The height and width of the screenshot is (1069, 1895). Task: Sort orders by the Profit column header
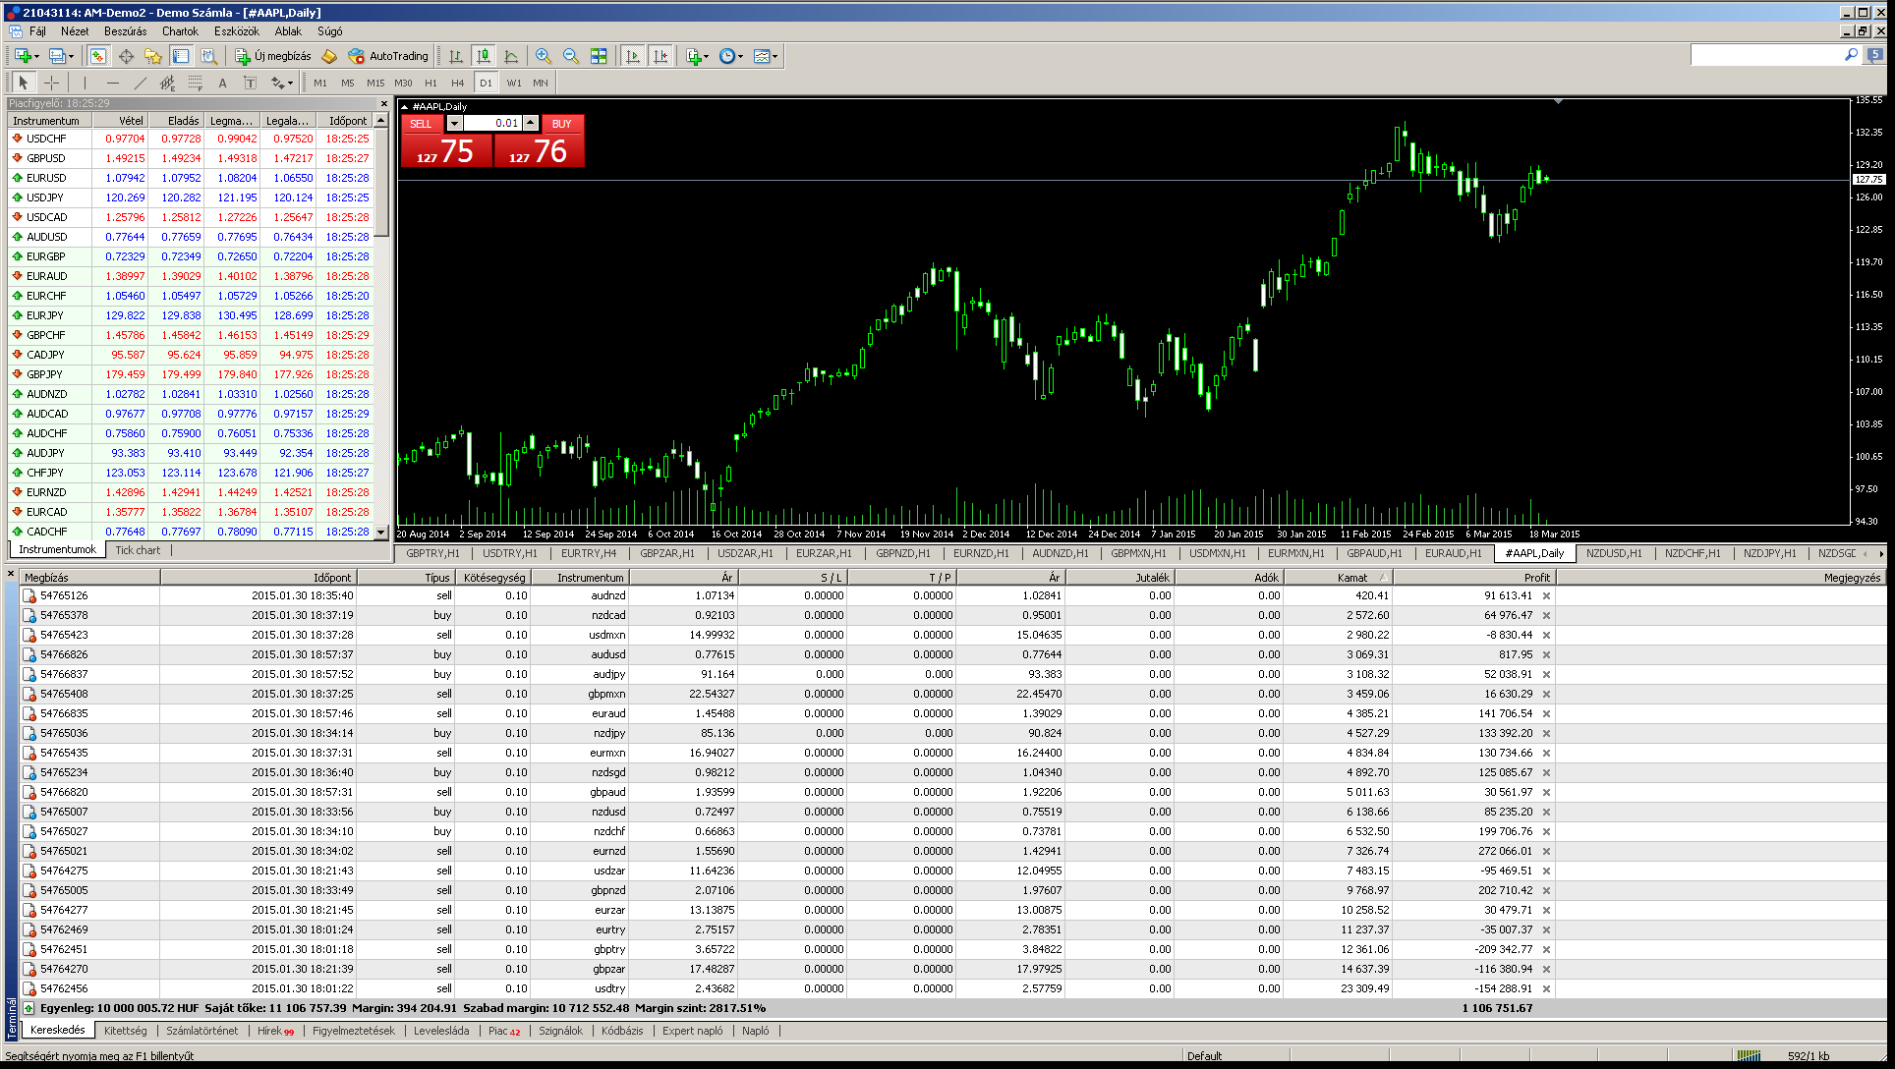point(1474,578)
